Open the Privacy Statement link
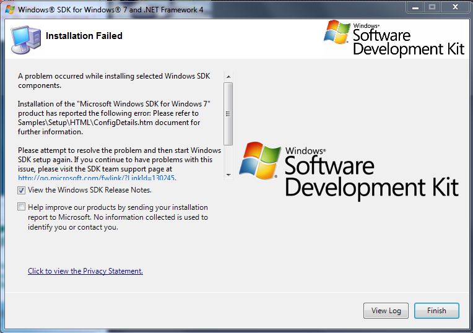This screenshot has width=473, height=333. click(x=85, y=271)
